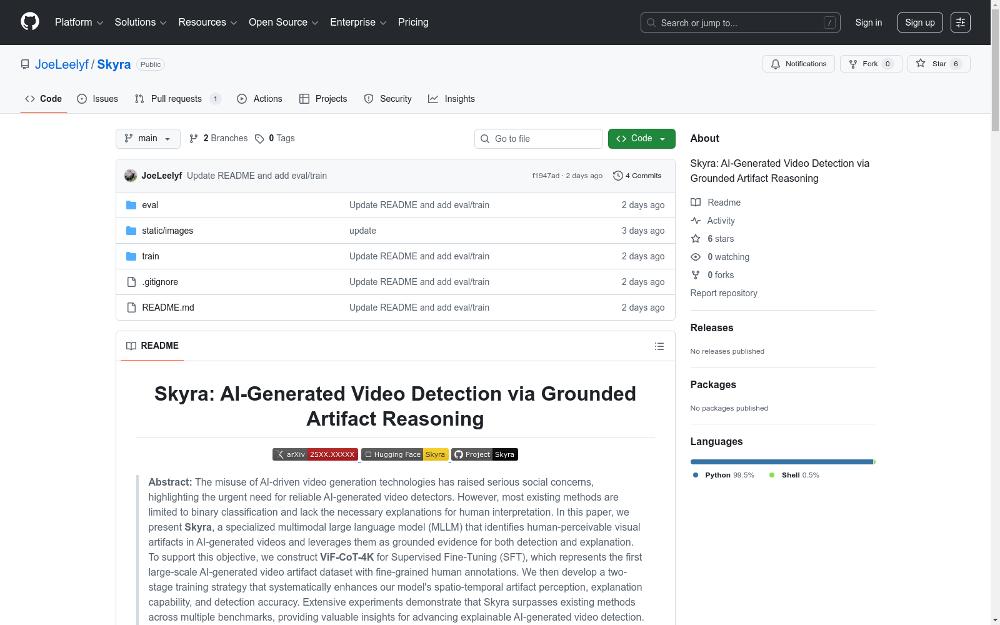Open the Packages heading link
The width and height of the screenshot is (1000, 625).
[713, 384]
